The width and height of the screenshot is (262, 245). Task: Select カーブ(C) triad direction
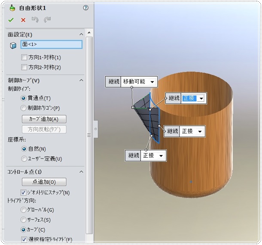coord(23,229)
